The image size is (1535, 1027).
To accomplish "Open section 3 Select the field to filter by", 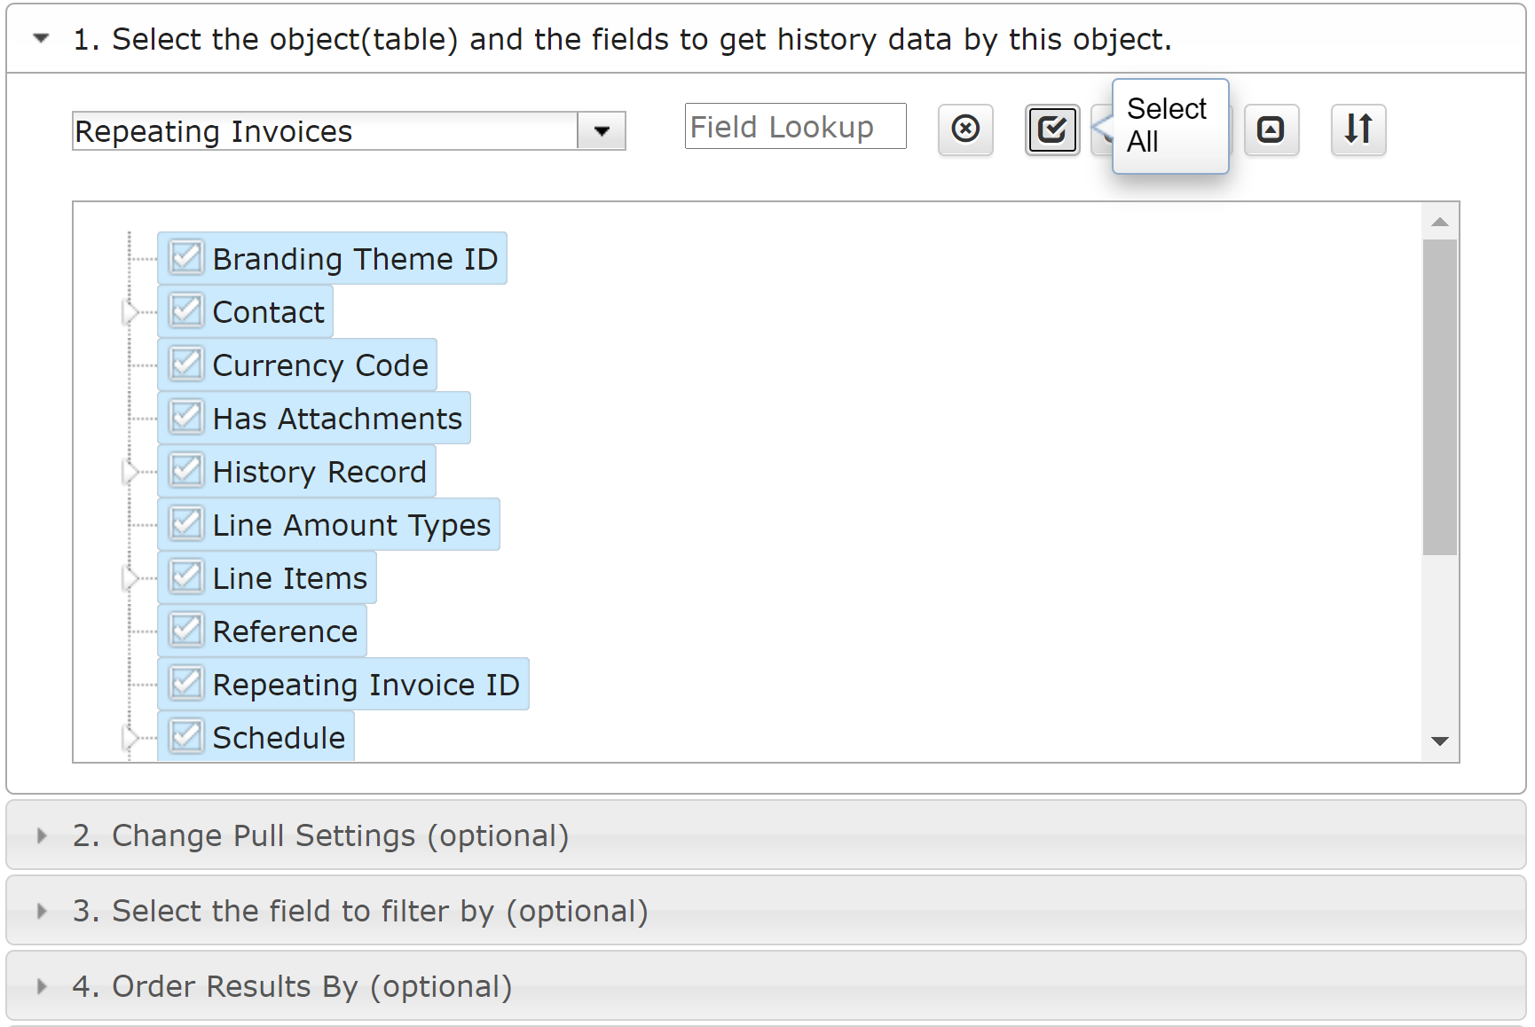I will point(360,911).
